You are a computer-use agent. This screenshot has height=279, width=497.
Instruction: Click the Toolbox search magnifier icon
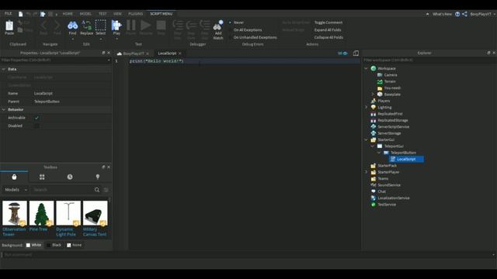[97, 190]
